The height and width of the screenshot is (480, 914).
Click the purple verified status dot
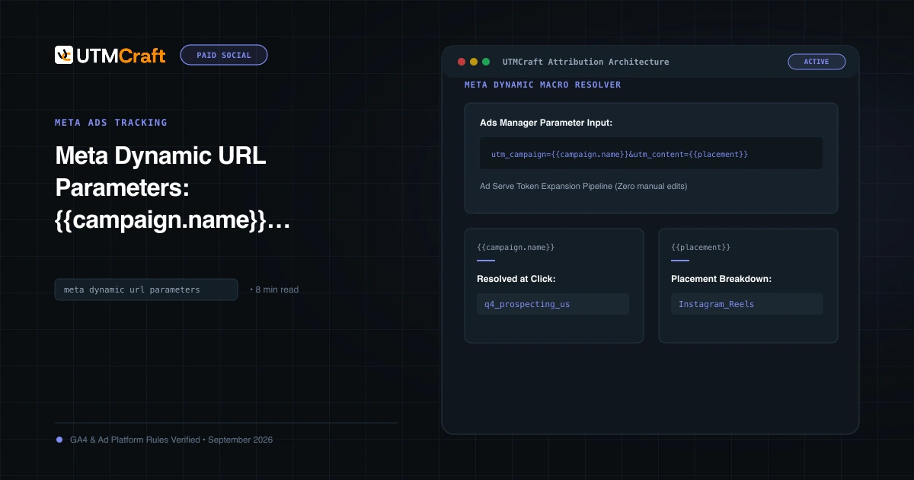[59, 440]
